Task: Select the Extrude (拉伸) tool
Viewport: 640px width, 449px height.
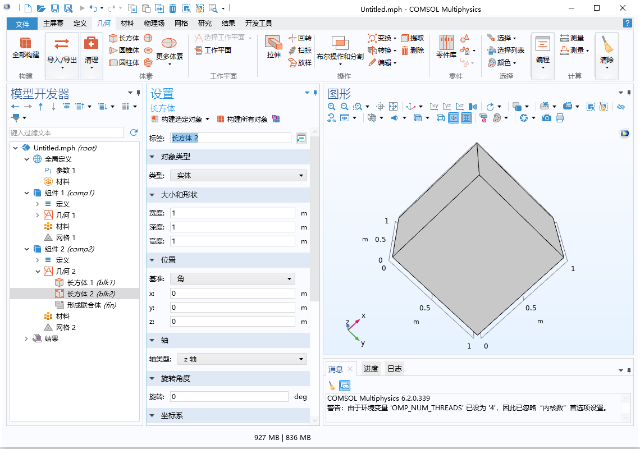Action: (273, 48)
